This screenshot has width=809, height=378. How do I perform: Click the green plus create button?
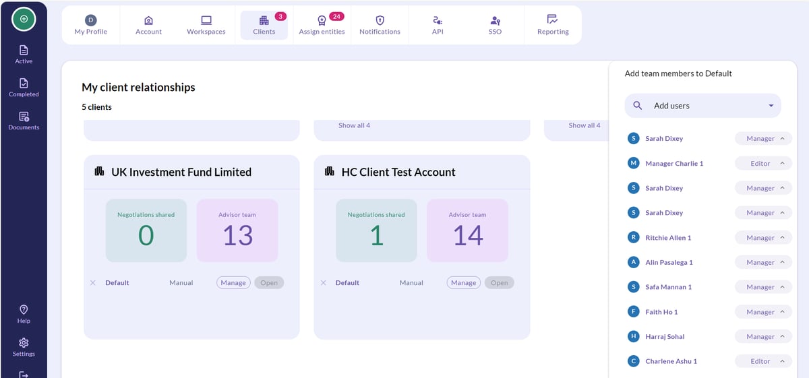click(x=24, y=19)
